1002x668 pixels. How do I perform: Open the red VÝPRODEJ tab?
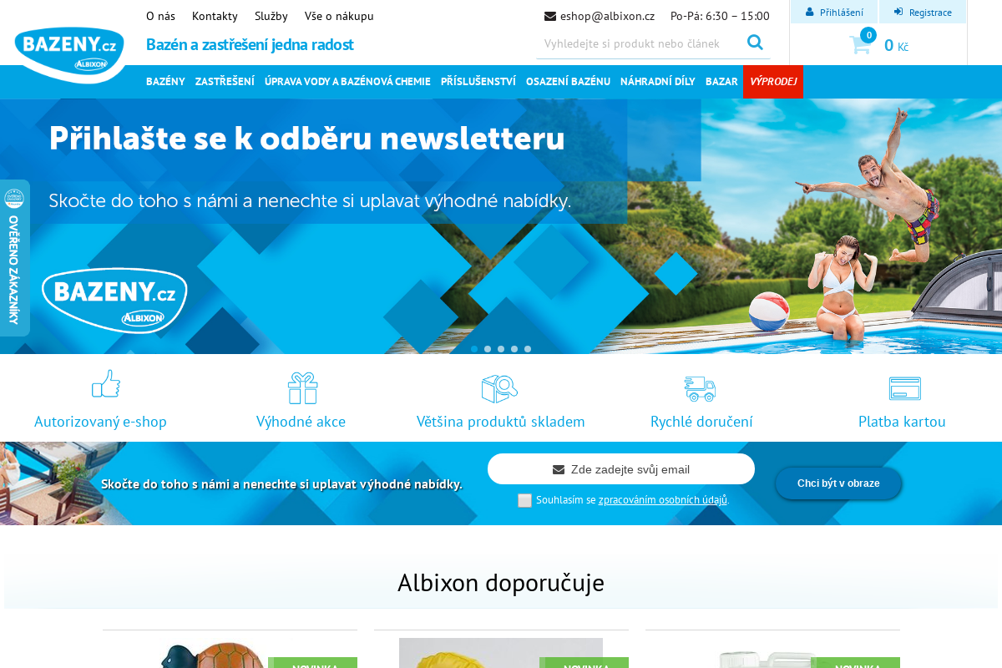point(773,82)
